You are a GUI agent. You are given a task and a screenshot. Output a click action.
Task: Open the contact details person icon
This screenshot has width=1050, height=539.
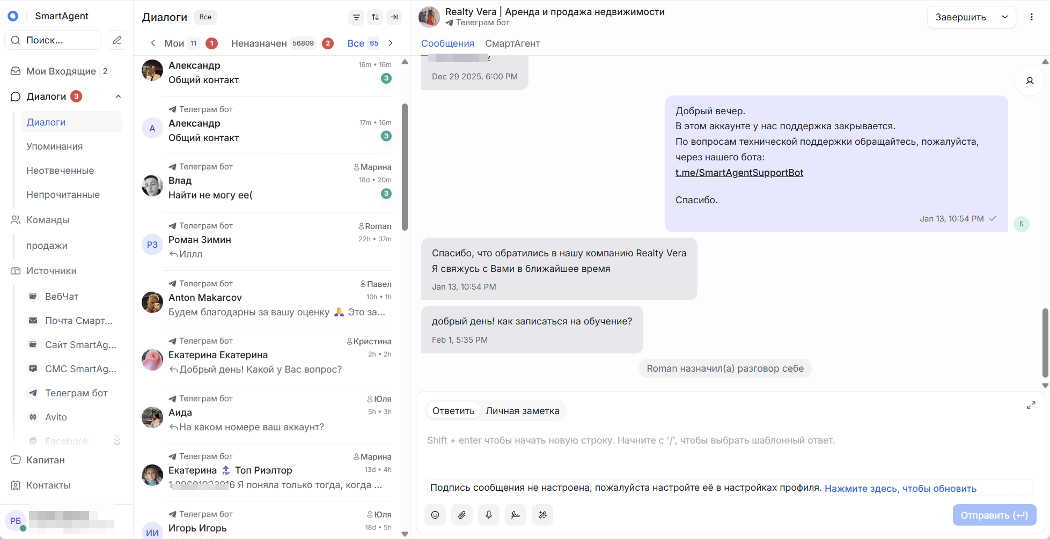click(x=1030, y=80)
